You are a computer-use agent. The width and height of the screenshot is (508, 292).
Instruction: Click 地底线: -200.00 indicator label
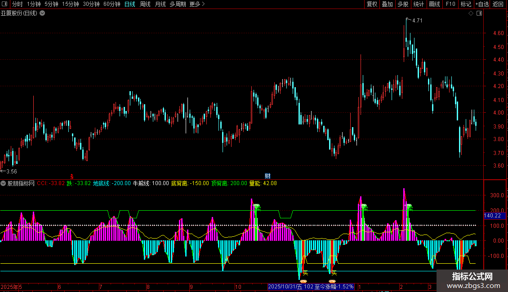coord(112,183)
